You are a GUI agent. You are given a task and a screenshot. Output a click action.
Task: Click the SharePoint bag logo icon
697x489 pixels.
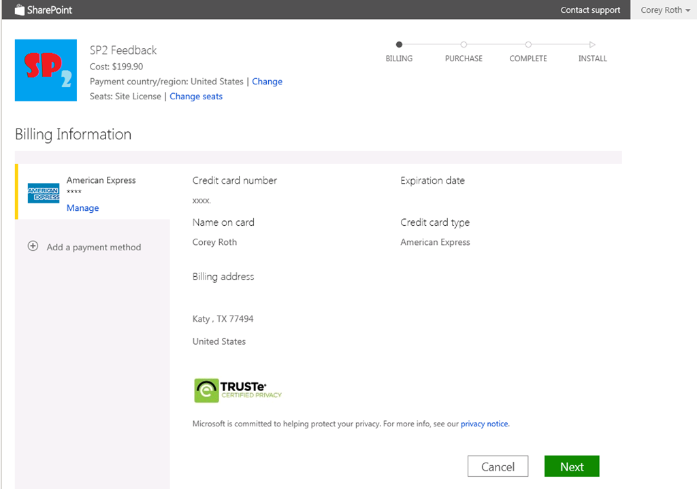(20, 10)
